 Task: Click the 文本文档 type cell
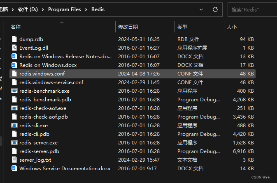187,160
